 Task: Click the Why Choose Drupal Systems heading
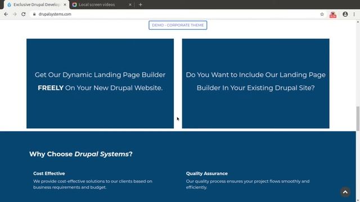point(81,154)
